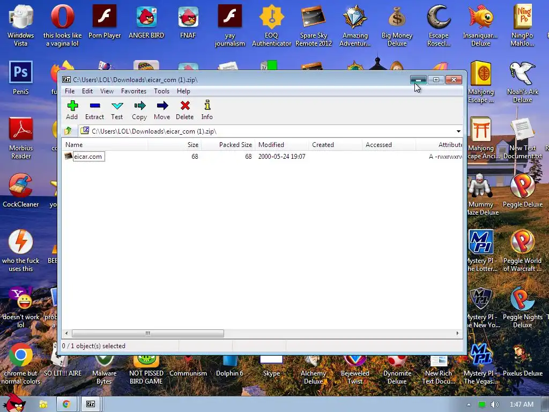Sort by Size column header
The height and width of the screenshot is (412, 549).
[174, 145]
